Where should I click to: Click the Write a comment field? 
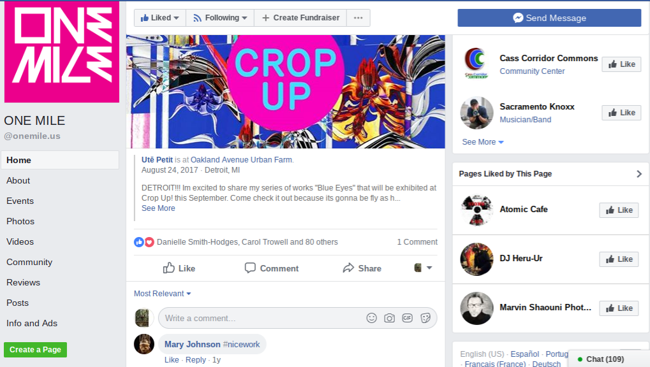[x=260, y=318]
